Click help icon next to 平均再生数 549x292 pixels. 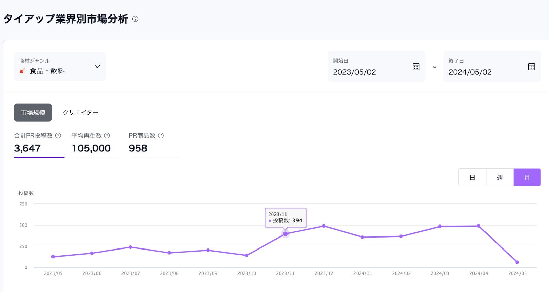tap(107, 136)
